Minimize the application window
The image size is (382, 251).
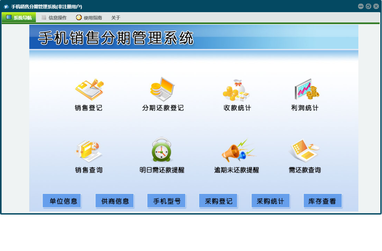coord(361,7)
